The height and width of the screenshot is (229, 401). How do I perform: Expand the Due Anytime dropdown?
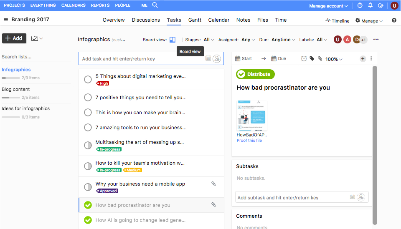click(x=283, y=40)
